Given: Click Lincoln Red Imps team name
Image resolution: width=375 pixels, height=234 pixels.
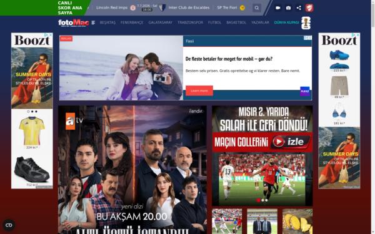Looking at the screenshot, I should (112, 7).
